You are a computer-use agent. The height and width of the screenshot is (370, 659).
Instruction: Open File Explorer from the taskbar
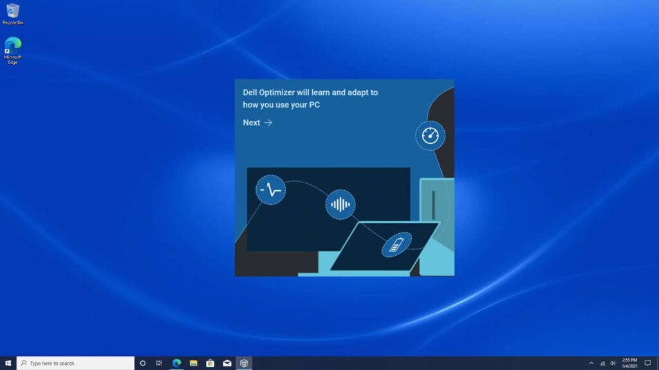point(193,362)
